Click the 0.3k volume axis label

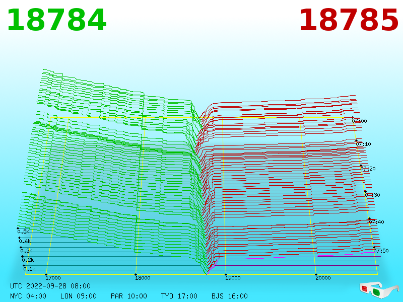point(27,251)
